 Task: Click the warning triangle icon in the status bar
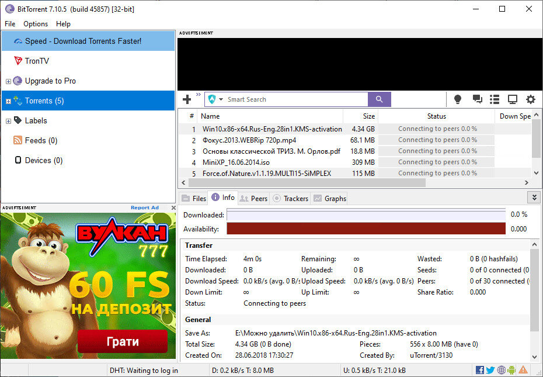(x=523, y=370)
